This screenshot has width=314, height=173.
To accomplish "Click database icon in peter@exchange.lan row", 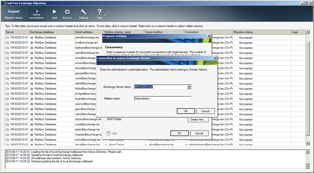I will [x=32, y=130].
